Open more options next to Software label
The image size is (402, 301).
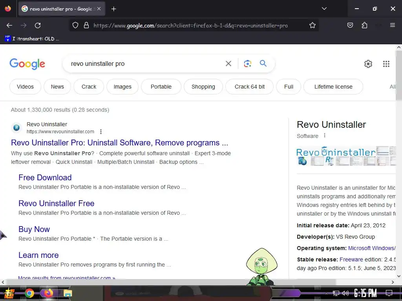(325, 135)
